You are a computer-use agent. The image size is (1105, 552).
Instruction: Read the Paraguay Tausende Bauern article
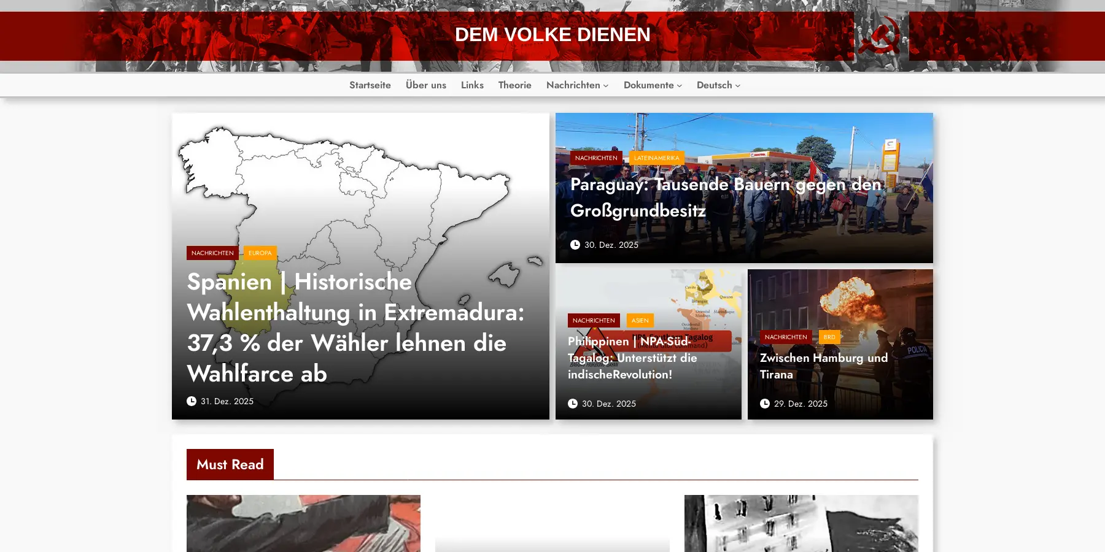point(726,197)
